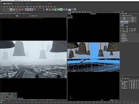Toggle the X axis lock icon

point(26,9)
